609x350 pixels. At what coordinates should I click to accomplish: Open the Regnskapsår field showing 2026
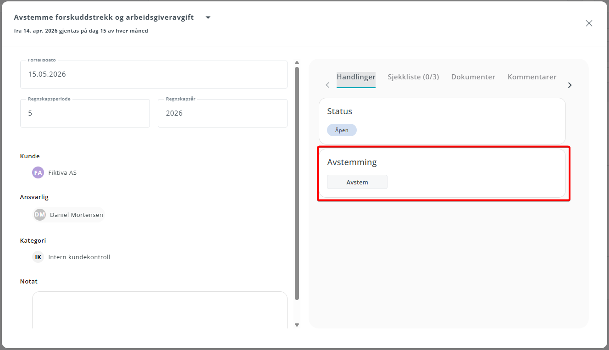click(222, 113)
